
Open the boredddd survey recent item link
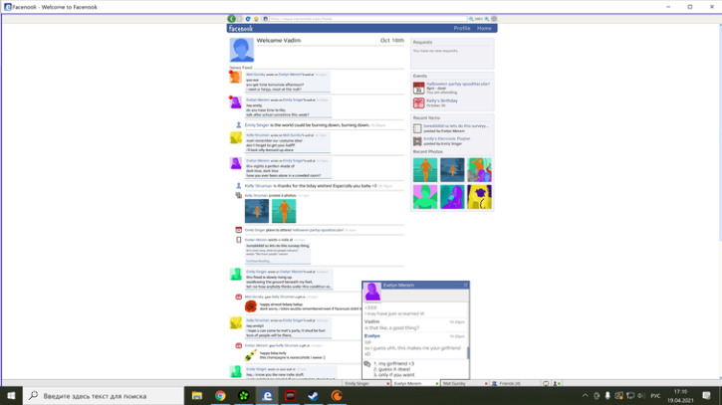coord(456,125)
